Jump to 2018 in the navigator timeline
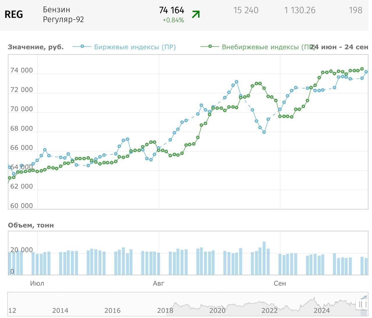The width and height of the screenshot is (372, 318). pos(165,310)
